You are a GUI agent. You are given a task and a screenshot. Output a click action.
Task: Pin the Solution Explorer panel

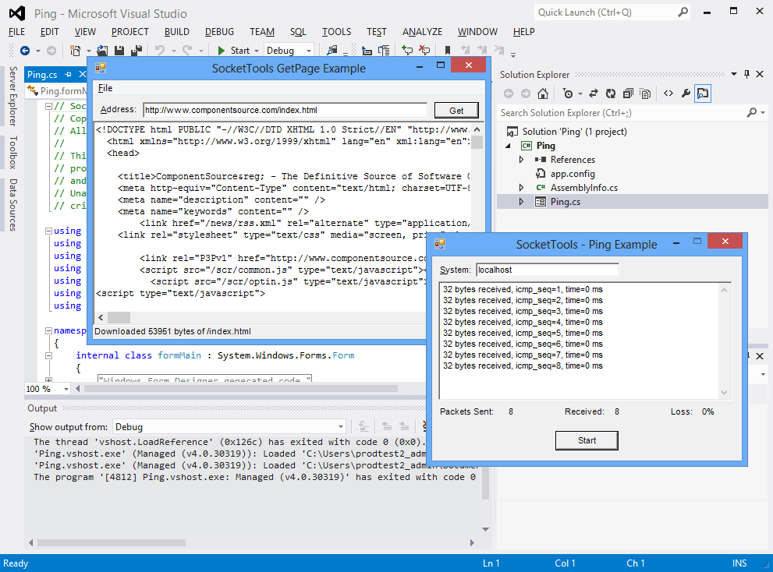pos(747,74)
